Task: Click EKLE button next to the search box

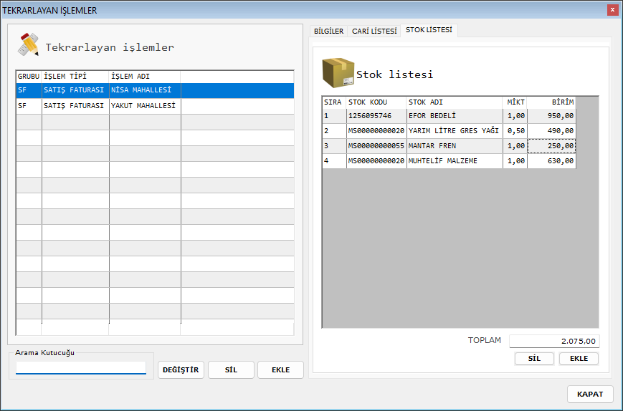Action: pos(280,369)
